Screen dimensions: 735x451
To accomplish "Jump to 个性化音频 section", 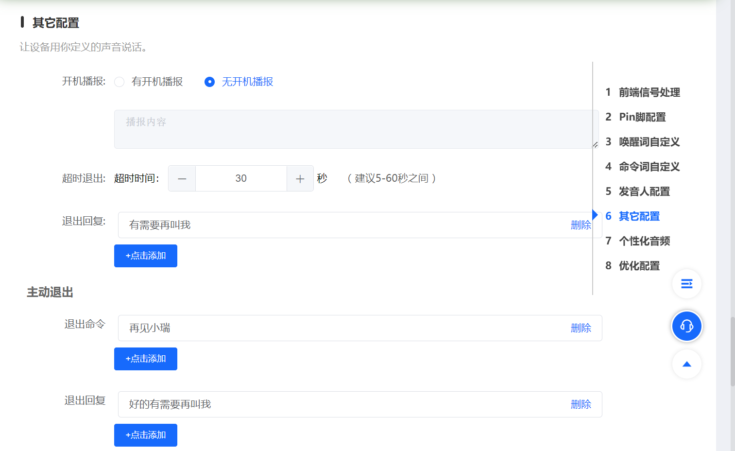I will [638, 241].
